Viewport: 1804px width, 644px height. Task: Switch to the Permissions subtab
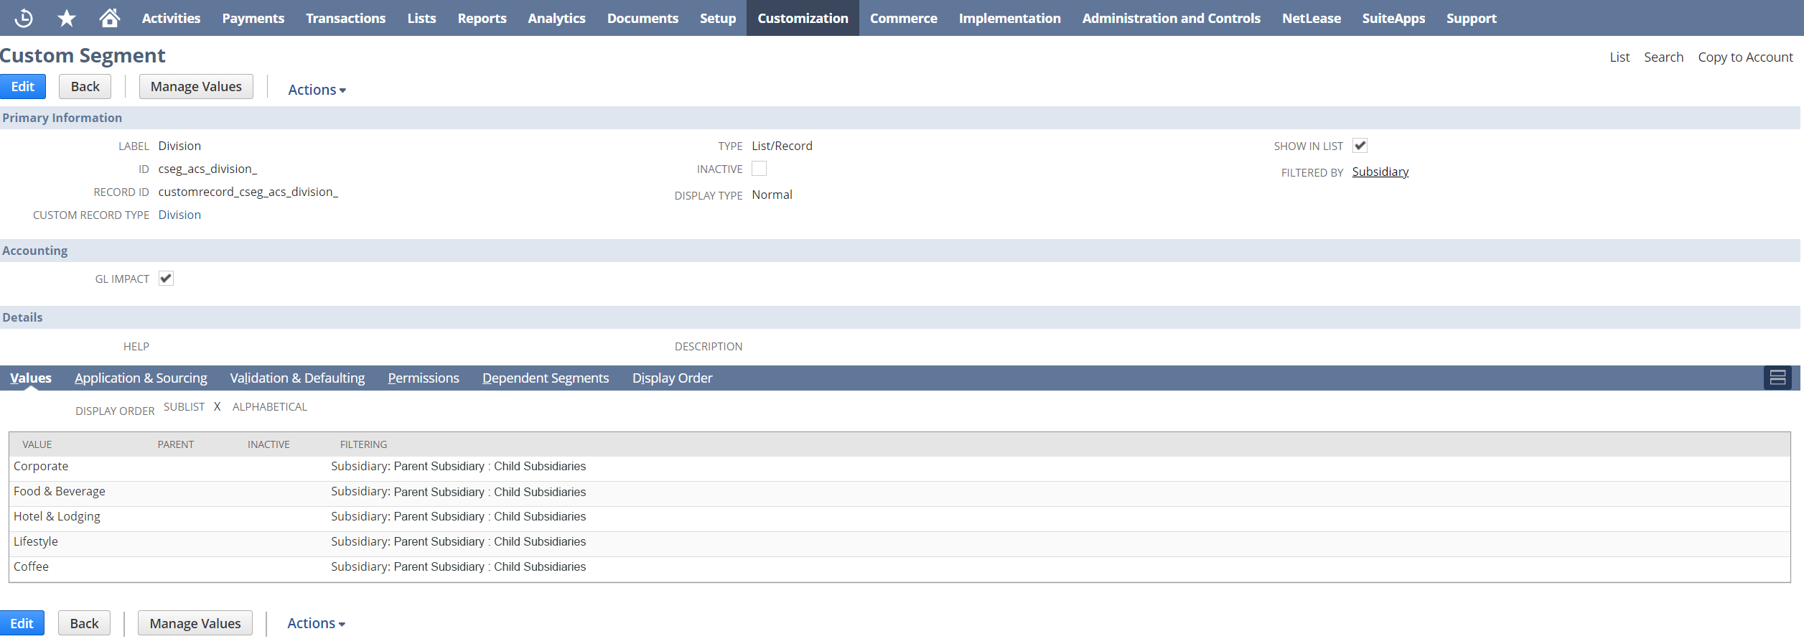tap(424, 378)
